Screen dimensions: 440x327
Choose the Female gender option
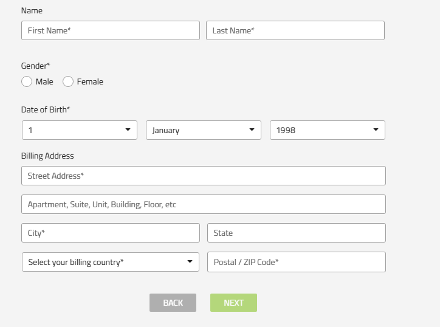[x=68, y=81]
